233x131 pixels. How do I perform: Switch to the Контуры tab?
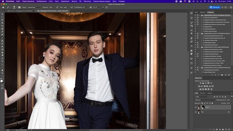[x=202, y=93]
